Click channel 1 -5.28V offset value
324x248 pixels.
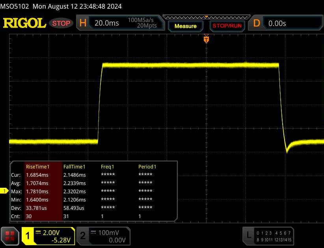click(x=61, y=240)
